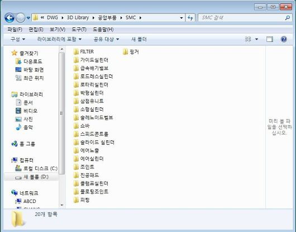Navigate to DWG in the address bar
Viewport: 296px width, 232px height.
52,18
